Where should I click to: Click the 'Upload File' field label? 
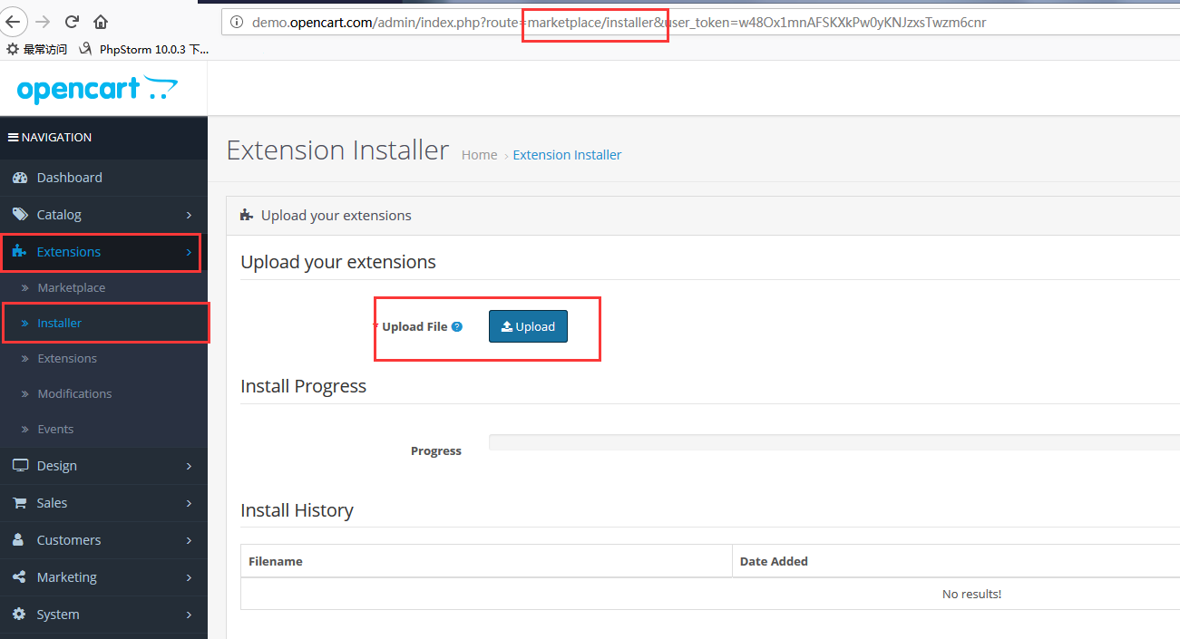coord(414,326)
